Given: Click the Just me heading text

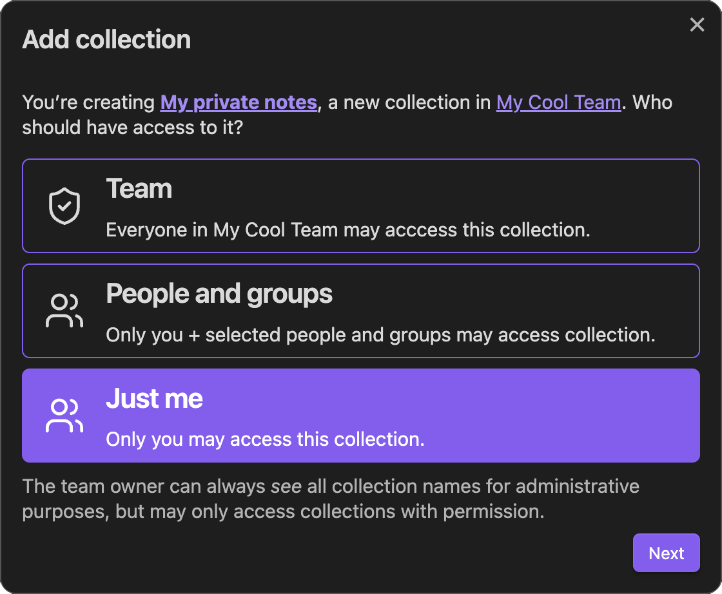Looking at the screenshot, I should click(154, 399).
